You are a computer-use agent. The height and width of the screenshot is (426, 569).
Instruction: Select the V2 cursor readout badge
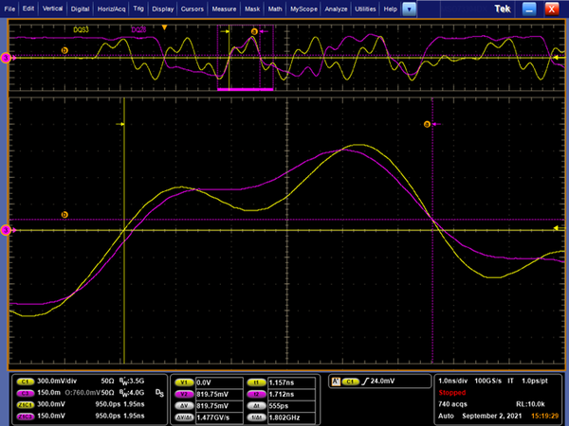tap(186, 392)
